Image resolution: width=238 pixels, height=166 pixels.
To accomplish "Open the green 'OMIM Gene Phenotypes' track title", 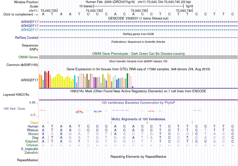I will (x=138, y=53).
